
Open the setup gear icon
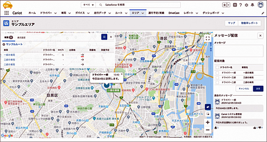tap(246, 5)
